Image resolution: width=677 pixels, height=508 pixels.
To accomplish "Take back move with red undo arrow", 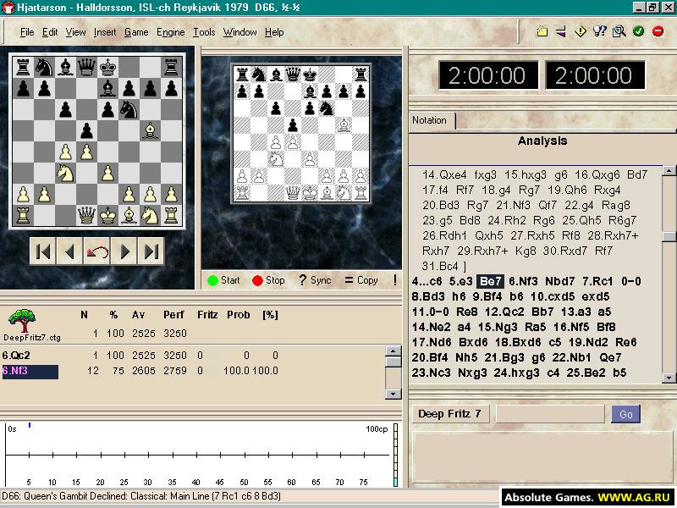I will [x=96, y=251].
